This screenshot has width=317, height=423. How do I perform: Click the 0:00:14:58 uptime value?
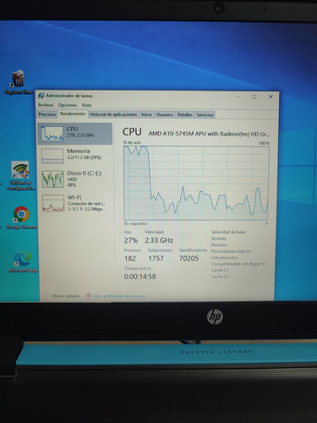pyautogui.click(x=139, y=277)
